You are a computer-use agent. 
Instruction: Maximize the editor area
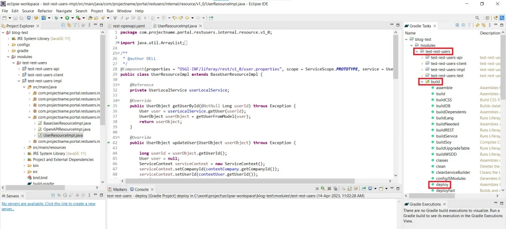point(398,25)
